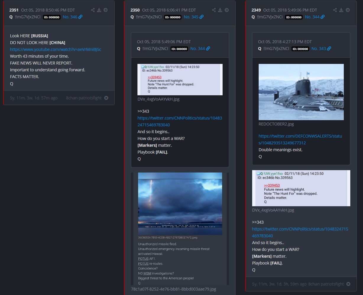Click the chain-link icon beside No. 343

click(x=329, y=49)
